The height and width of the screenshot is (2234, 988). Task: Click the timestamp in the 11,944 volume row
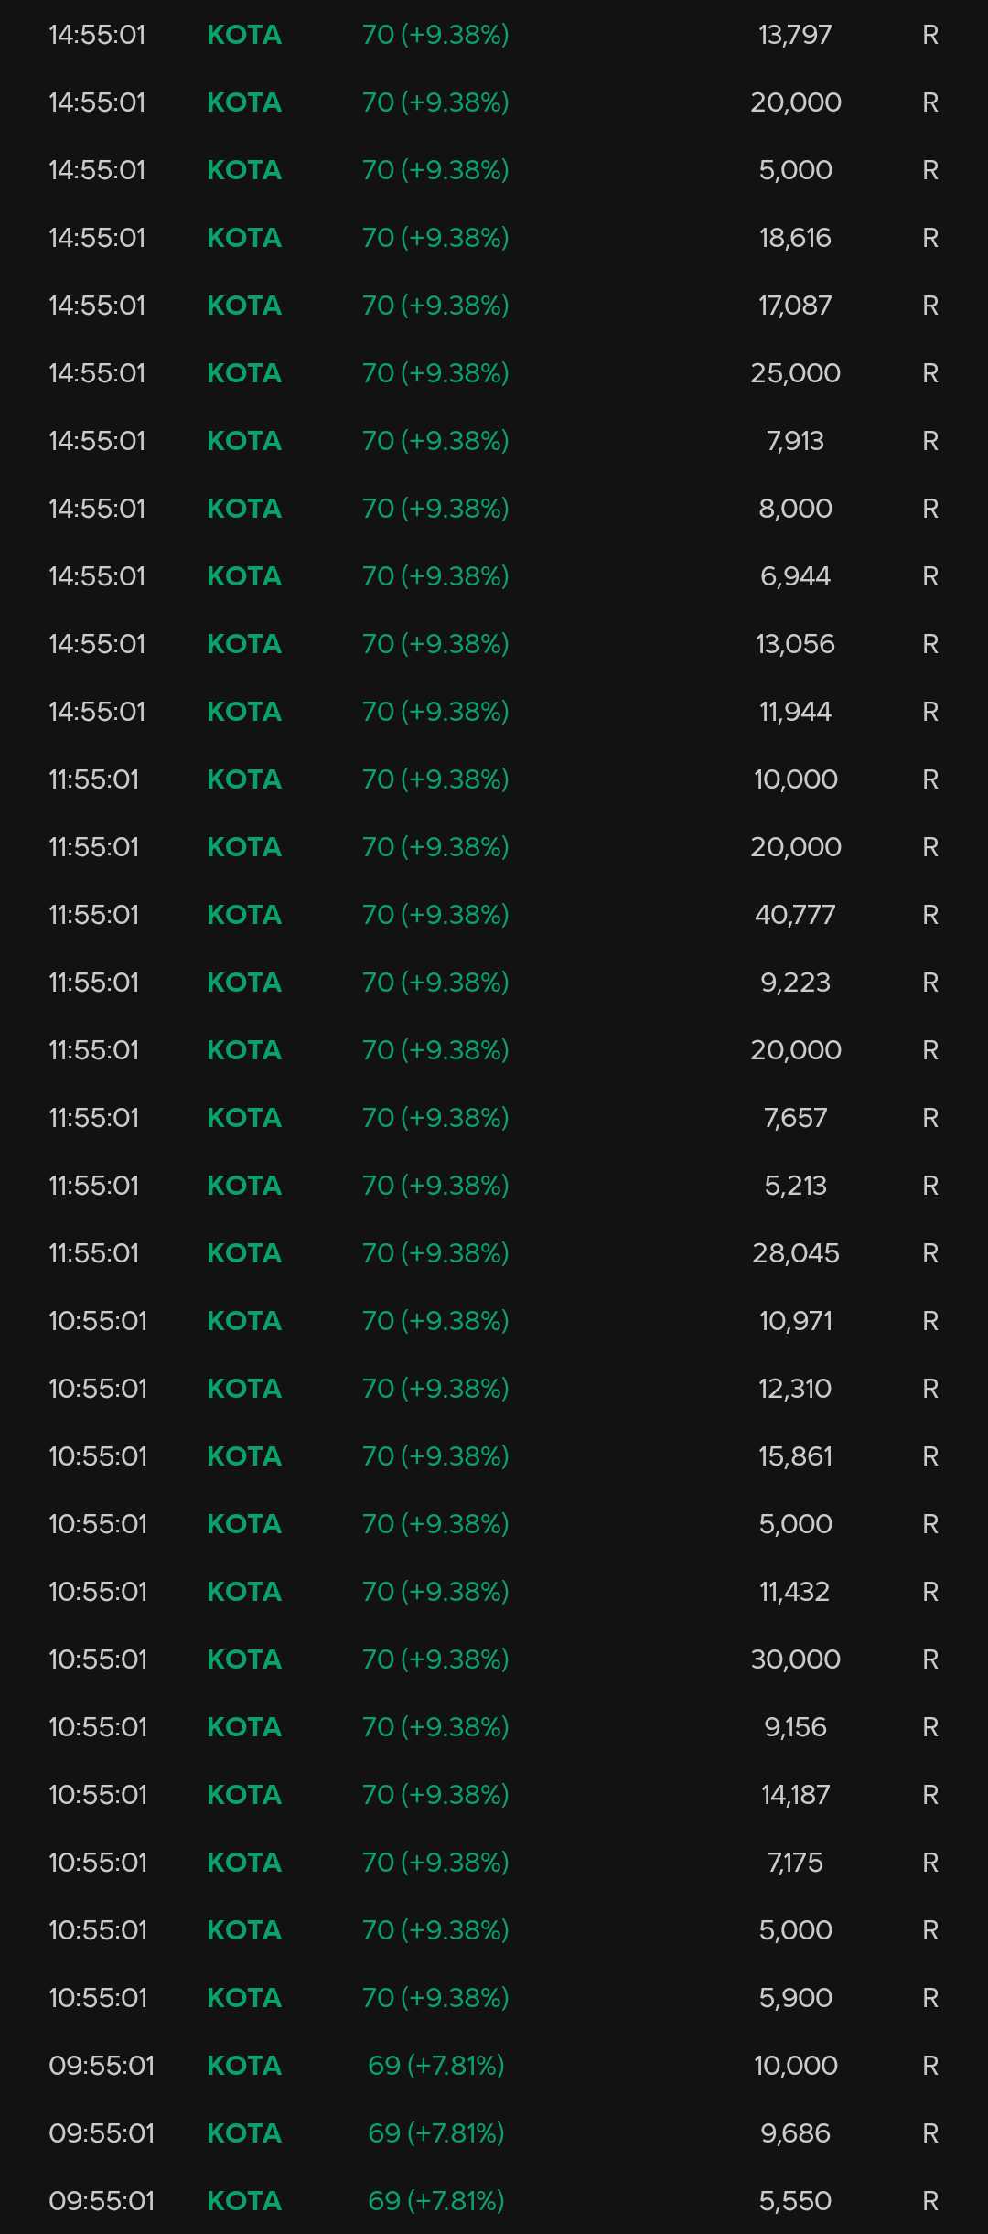(x=97, y=712)
